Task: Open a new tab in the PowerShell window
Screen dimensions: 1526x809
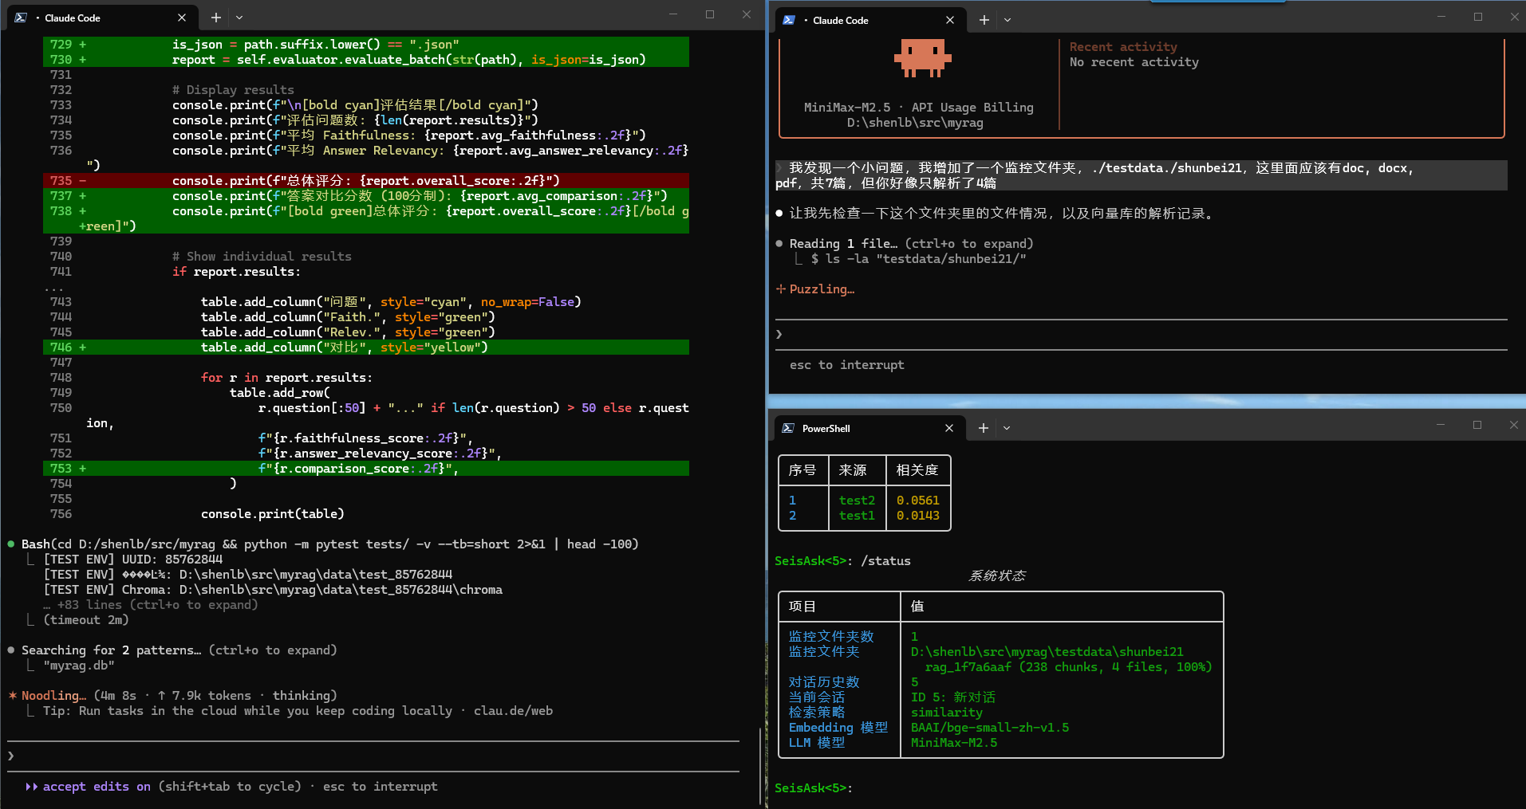Action: 983,428
